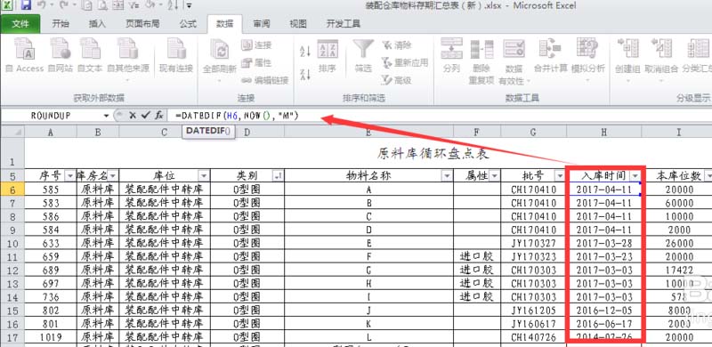This screenshot has width=712, height=347.
Task: Click Clear filter (清除) icon
Action: (x=396, y=45)
